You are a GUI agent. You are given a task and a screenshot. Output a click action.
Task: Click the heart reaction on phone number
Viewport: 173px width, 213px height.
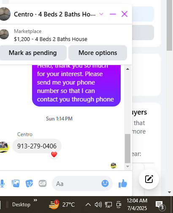pyautogui.click(x=54, y=154)
